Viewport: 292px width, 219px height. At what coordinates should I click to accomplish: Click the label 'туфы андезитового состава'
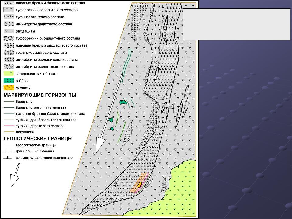[40, 126]
